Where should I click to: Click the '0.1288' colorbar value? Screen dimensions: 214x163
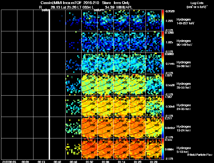(x=169, y=33)
